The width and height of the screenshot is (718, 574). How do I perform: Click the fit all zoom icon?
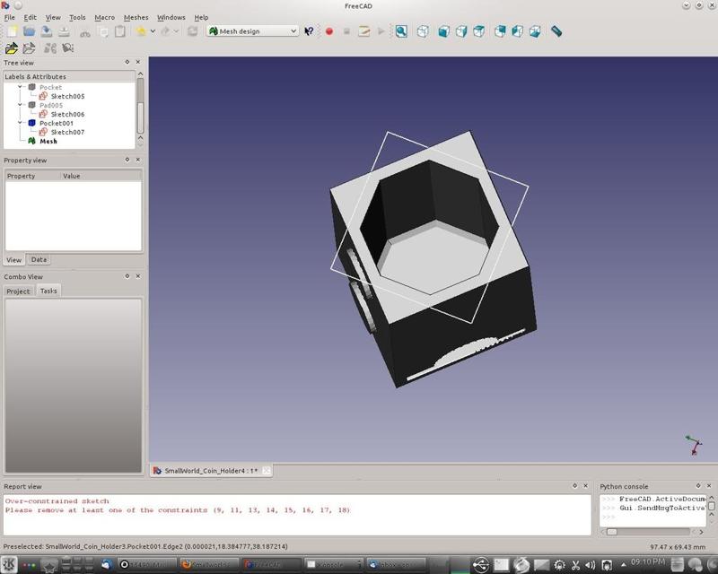[x=401, y=31]
